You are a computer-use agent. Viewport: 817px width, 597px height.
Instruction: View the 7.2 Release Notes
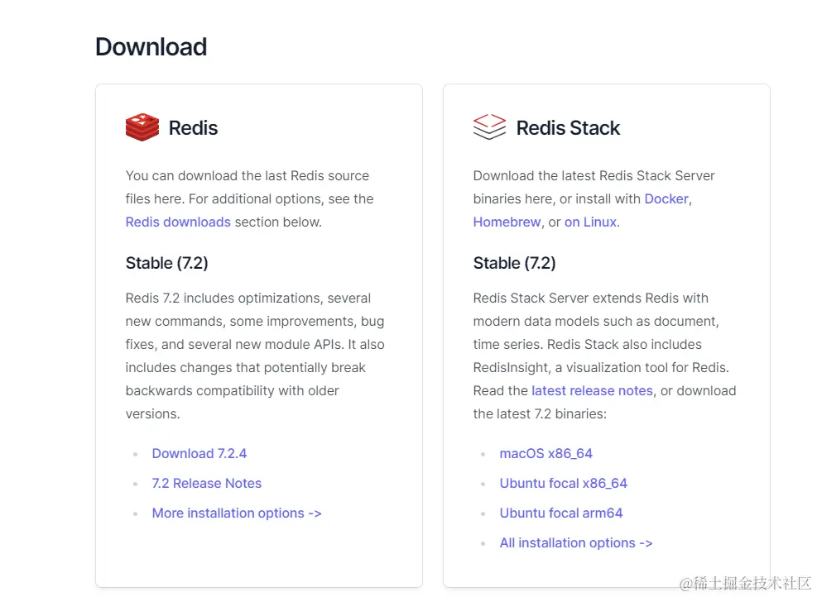[x=207, y=483]
